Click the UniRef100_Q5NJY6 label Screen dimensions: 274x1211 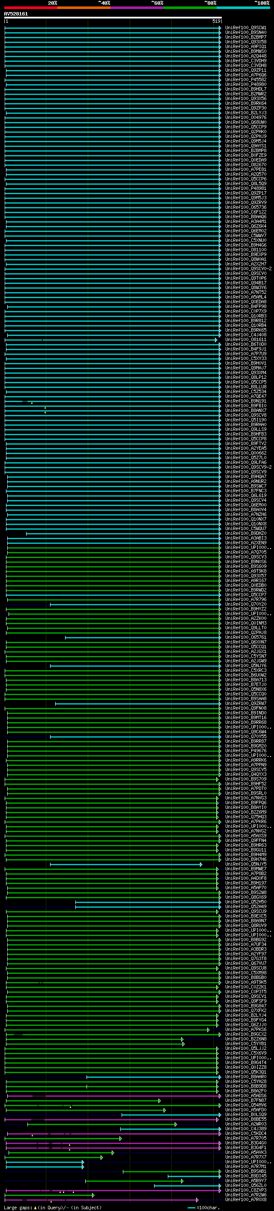245,666
